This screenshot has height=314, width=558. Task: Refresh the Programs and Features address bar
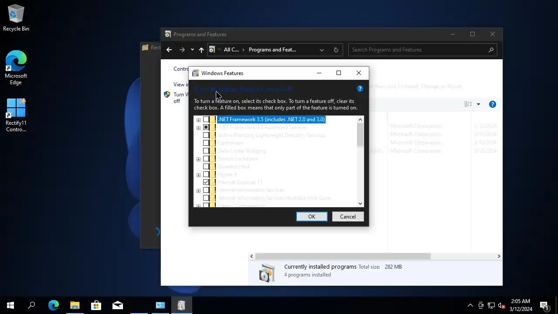pos(336,50)
